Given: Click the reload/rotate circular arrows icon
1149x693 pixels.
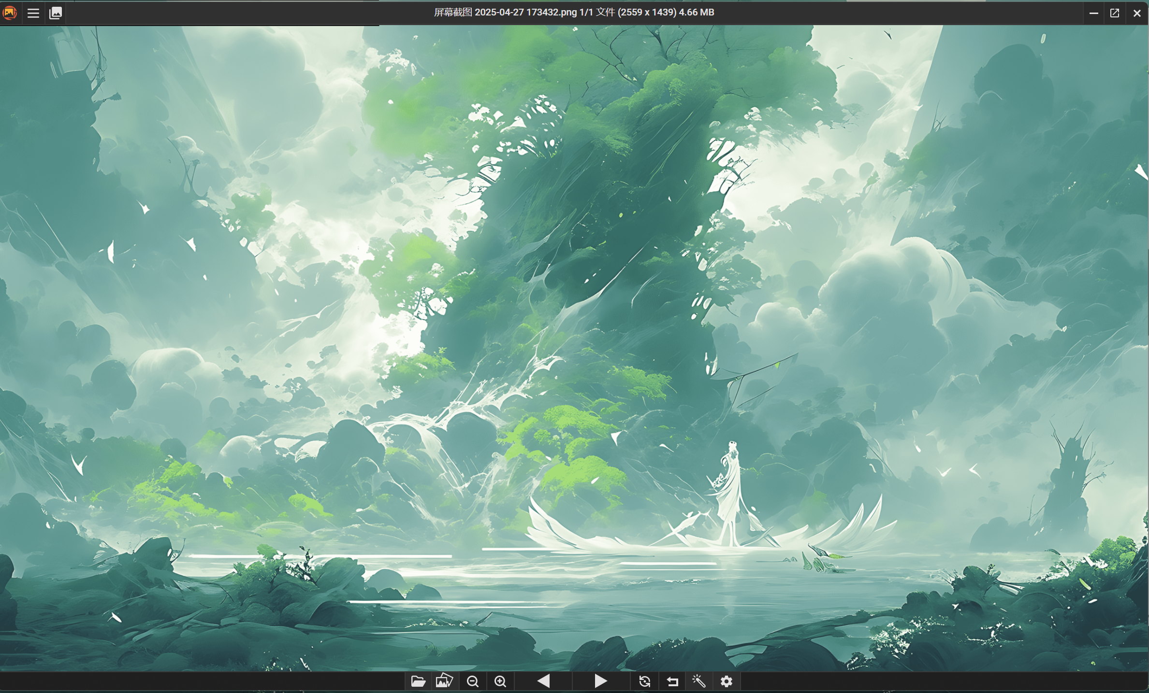Looking at the screenshot, I should (644, 681).
